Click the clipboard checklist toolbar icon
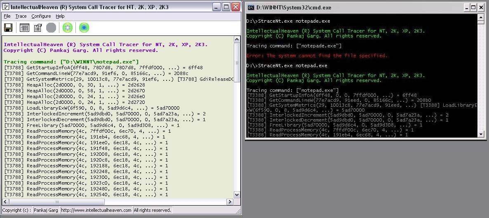 (38, 28)
